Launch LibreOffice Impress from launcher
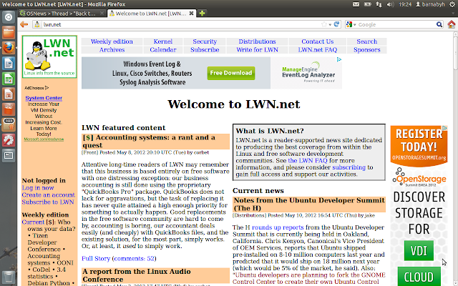The width and height of the screenshot is (458, 286). pos(9,94)
